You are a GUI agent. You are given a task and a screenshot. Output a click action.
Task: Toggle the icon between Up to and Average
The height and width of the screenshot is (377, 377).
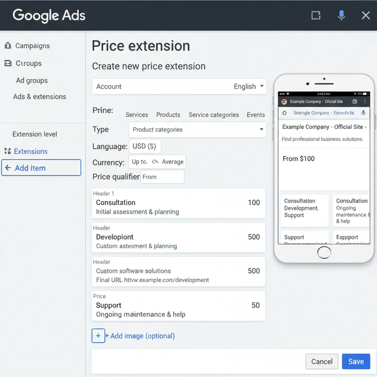pyautogui.click(x=155, y=162)
